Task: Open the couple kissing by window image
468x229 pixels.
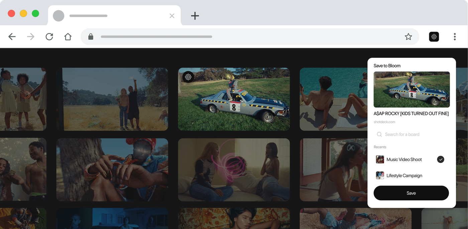Action: [333, 170]
